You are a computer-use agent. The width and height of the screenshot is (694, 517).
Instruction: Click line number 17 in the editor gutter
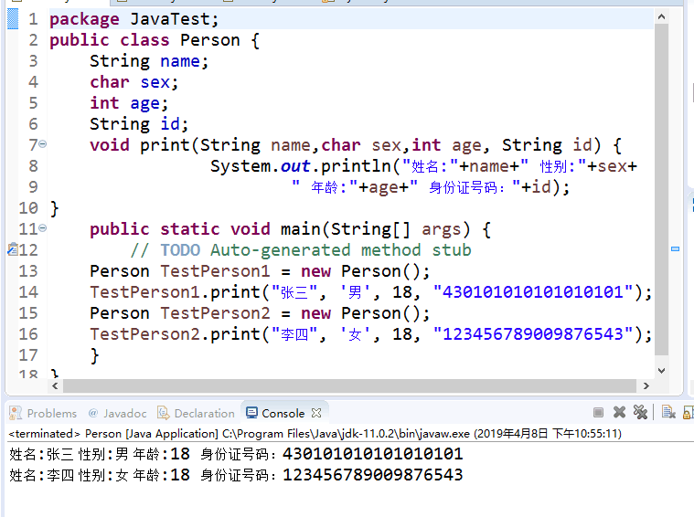click(27, 355)
